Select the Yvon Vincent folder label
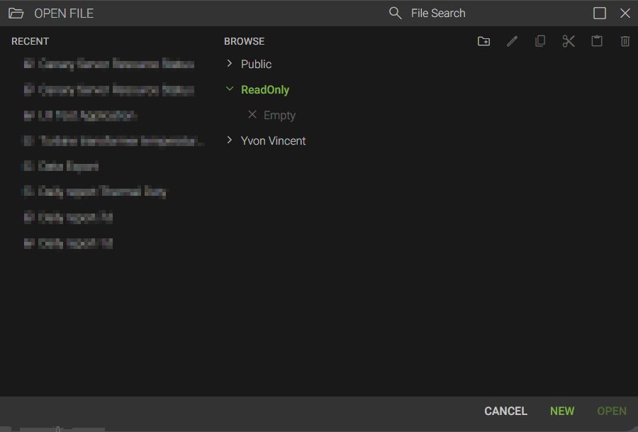This screenshot has height=432, width=638. tap(273, 140)
